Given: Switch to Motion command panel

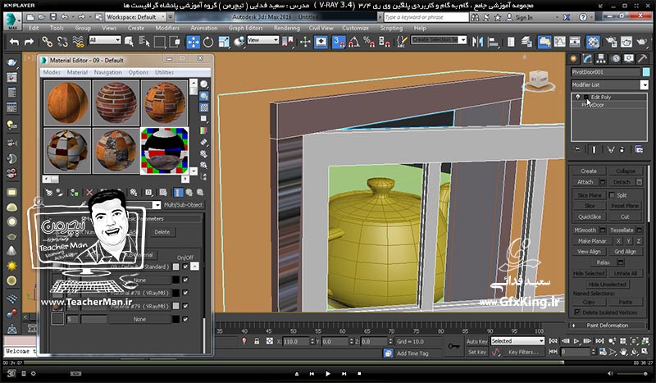Looking at the screenshot, I should pyautogui.click(x=616, y=59).
